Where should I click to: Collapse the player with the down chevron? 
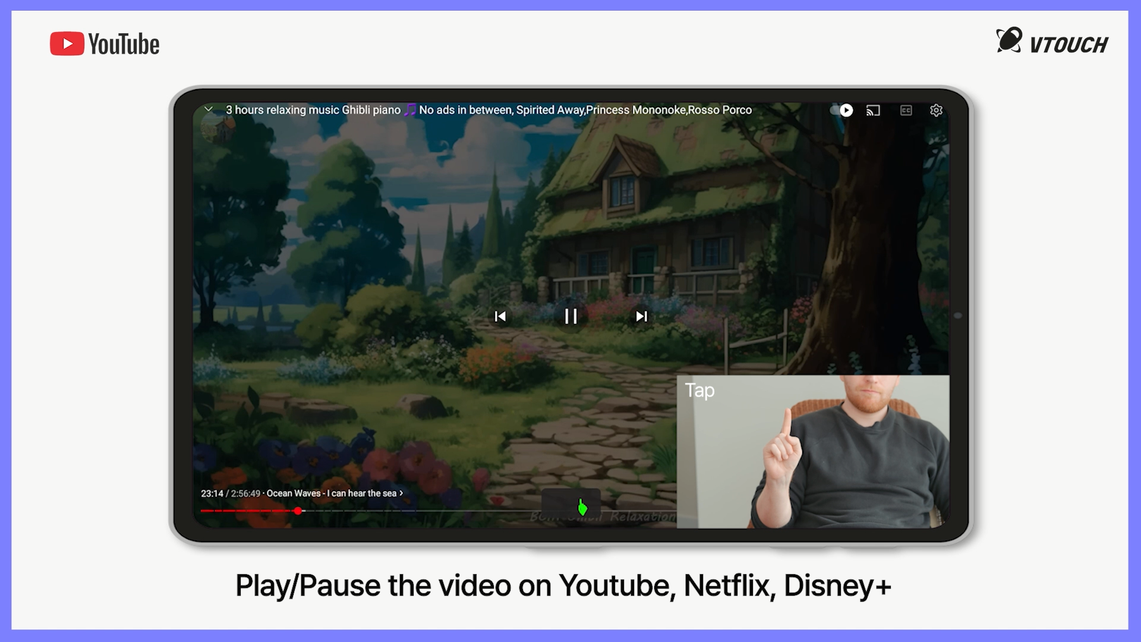point(209,109)
